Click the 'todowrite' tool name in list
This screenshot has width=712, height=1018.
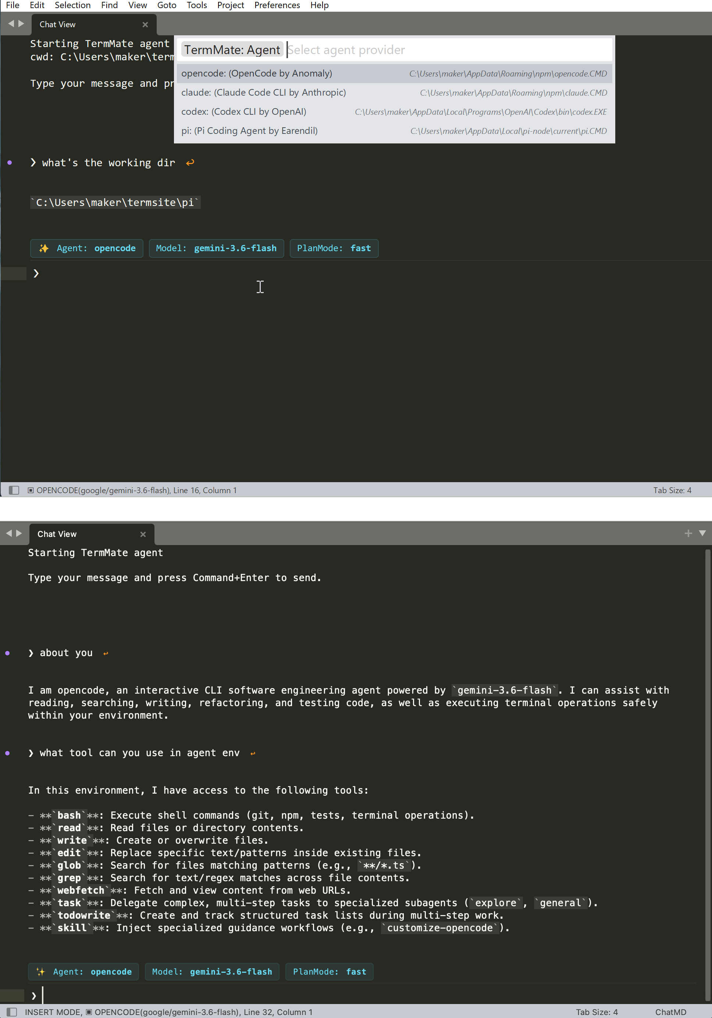click(84, 915)
